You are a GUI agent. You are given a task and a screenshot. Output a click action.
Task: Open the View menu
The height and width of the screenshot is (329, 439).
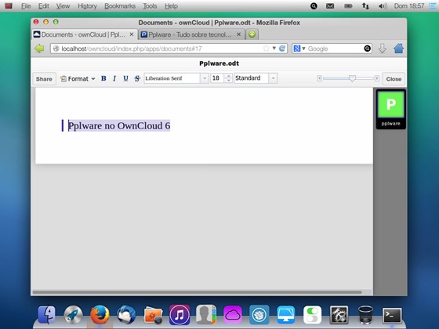tap(63, 6)
